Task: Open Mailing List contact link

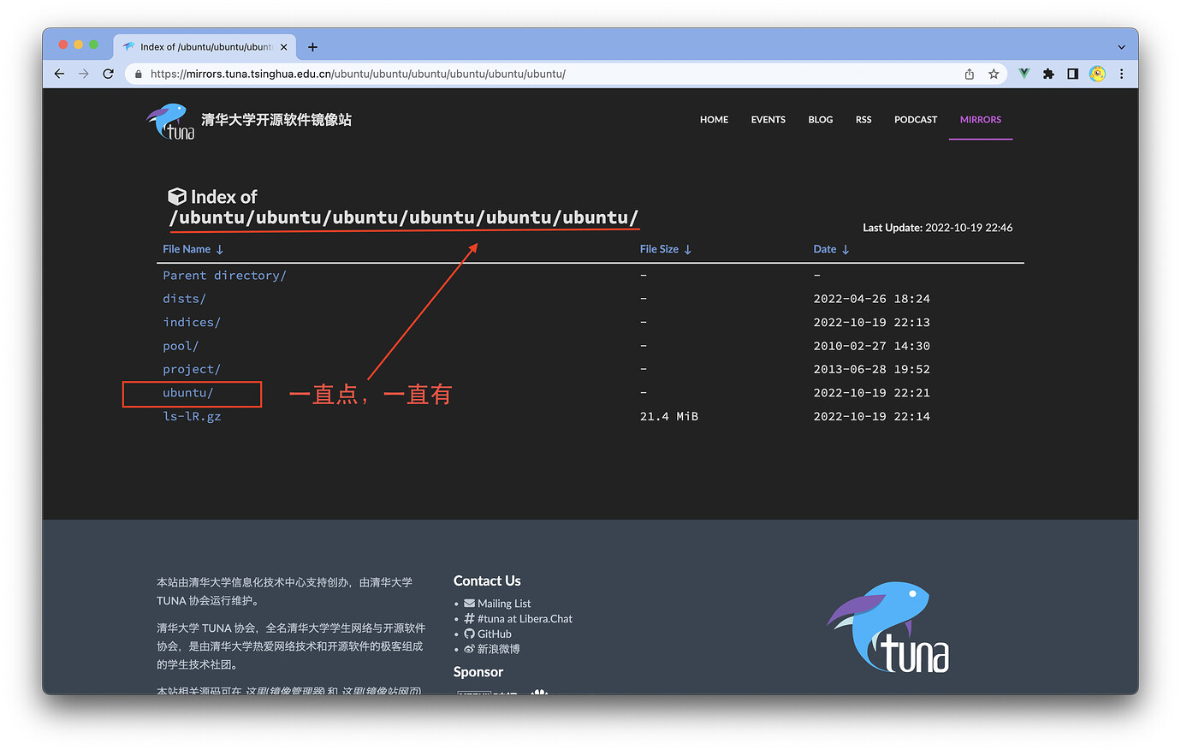Action: pyautogui.click(x=504, y=604)
